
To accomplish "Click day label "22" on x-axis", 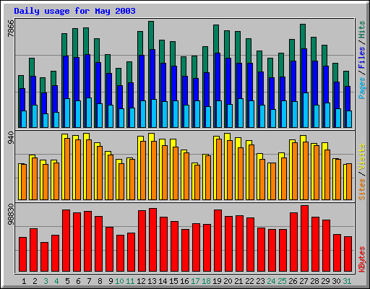I will coord(249,281).
